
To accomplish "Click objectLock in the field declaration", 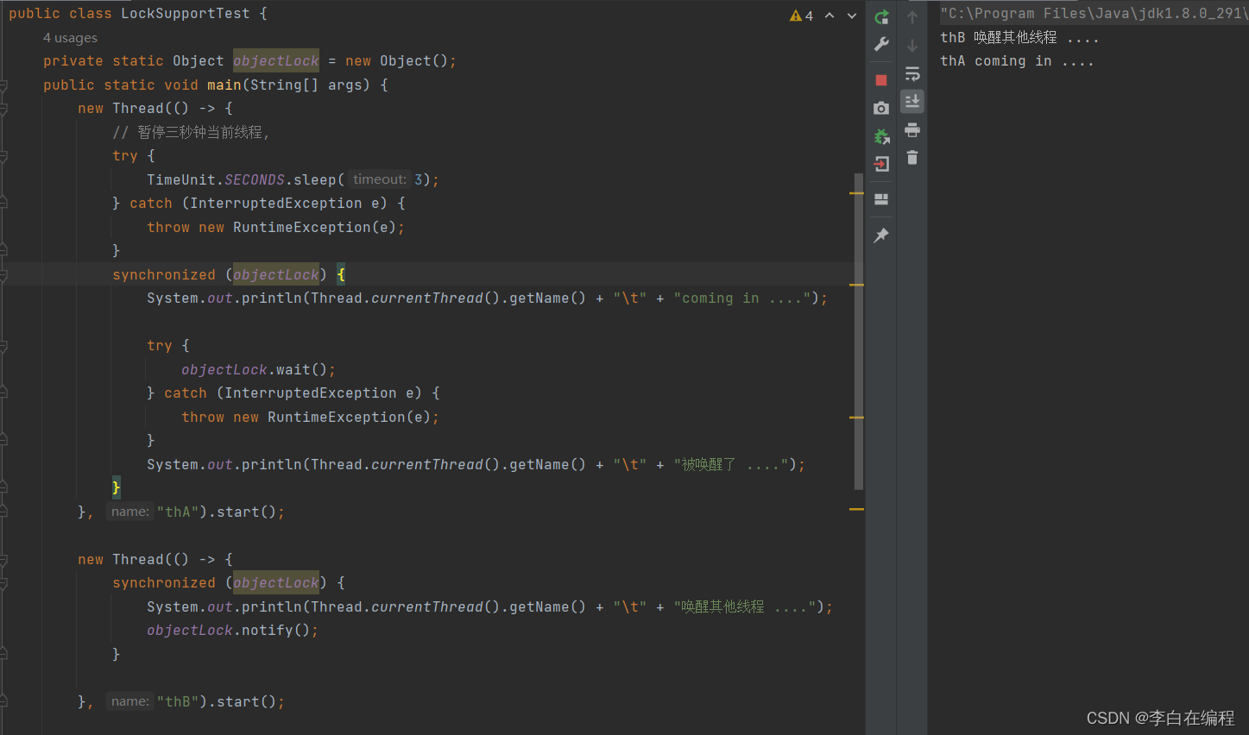I will tap(276, 60).
